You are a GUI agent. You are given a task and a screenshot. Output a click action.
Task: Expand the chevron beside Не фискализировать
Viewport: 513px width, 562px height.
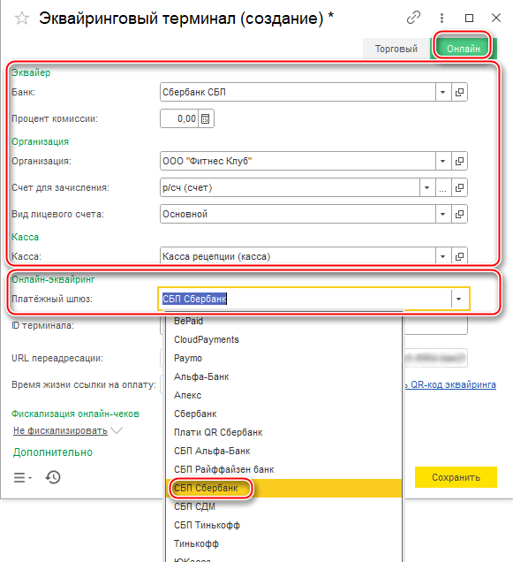(117, 430)
